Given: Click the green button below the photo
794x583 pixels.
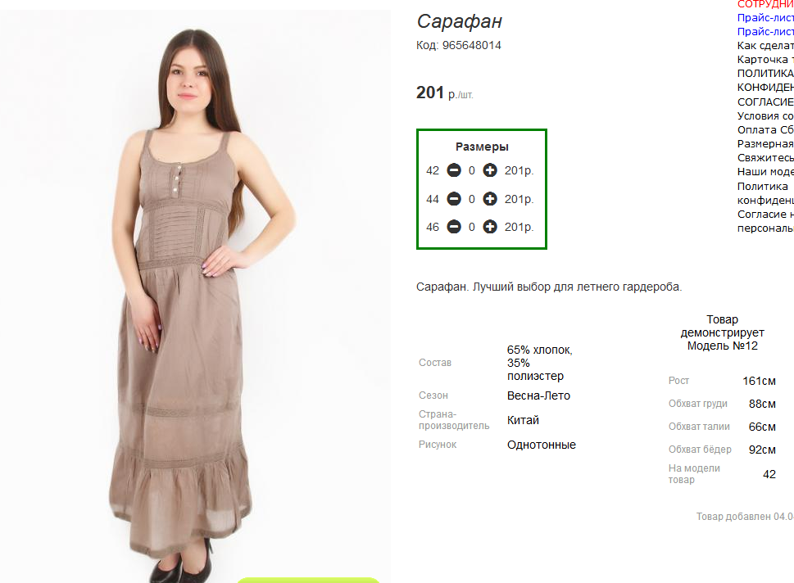Looking at the screenshot, I should [x=308, y=580].
